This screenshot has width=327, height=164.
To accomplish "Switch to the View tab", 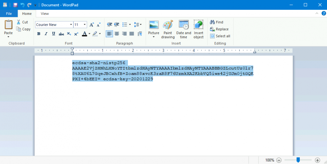I will tap(45, 14).
